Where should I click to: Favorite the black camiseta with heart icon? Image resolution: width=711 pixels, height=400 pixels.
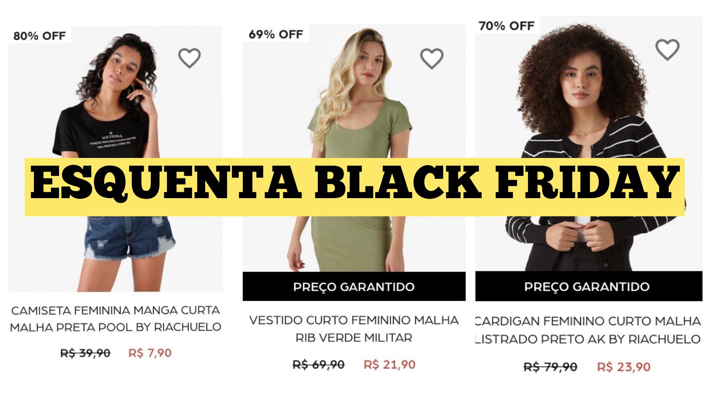click(x=190, y=58)
